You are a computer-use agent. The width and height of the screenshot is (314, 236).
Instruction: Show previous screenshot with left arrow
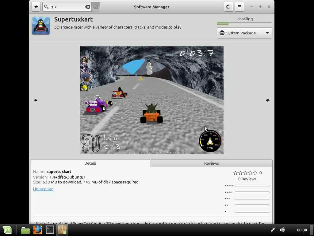36,100
